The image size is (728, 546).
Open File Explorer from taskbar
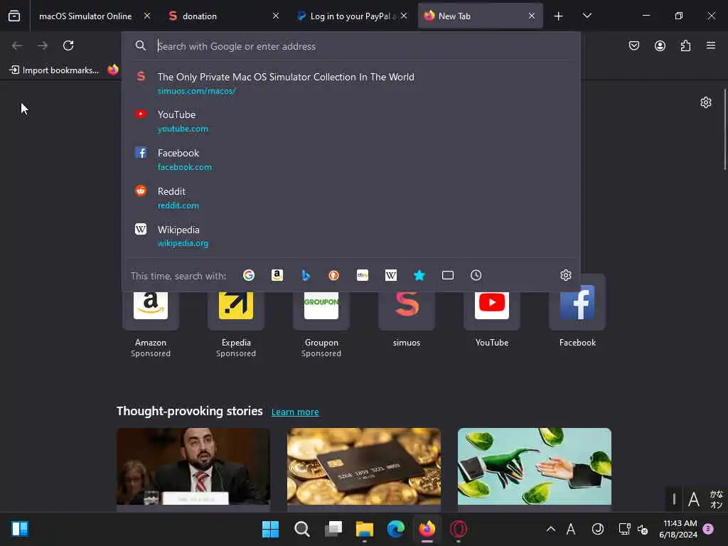(x=365, y=529)
